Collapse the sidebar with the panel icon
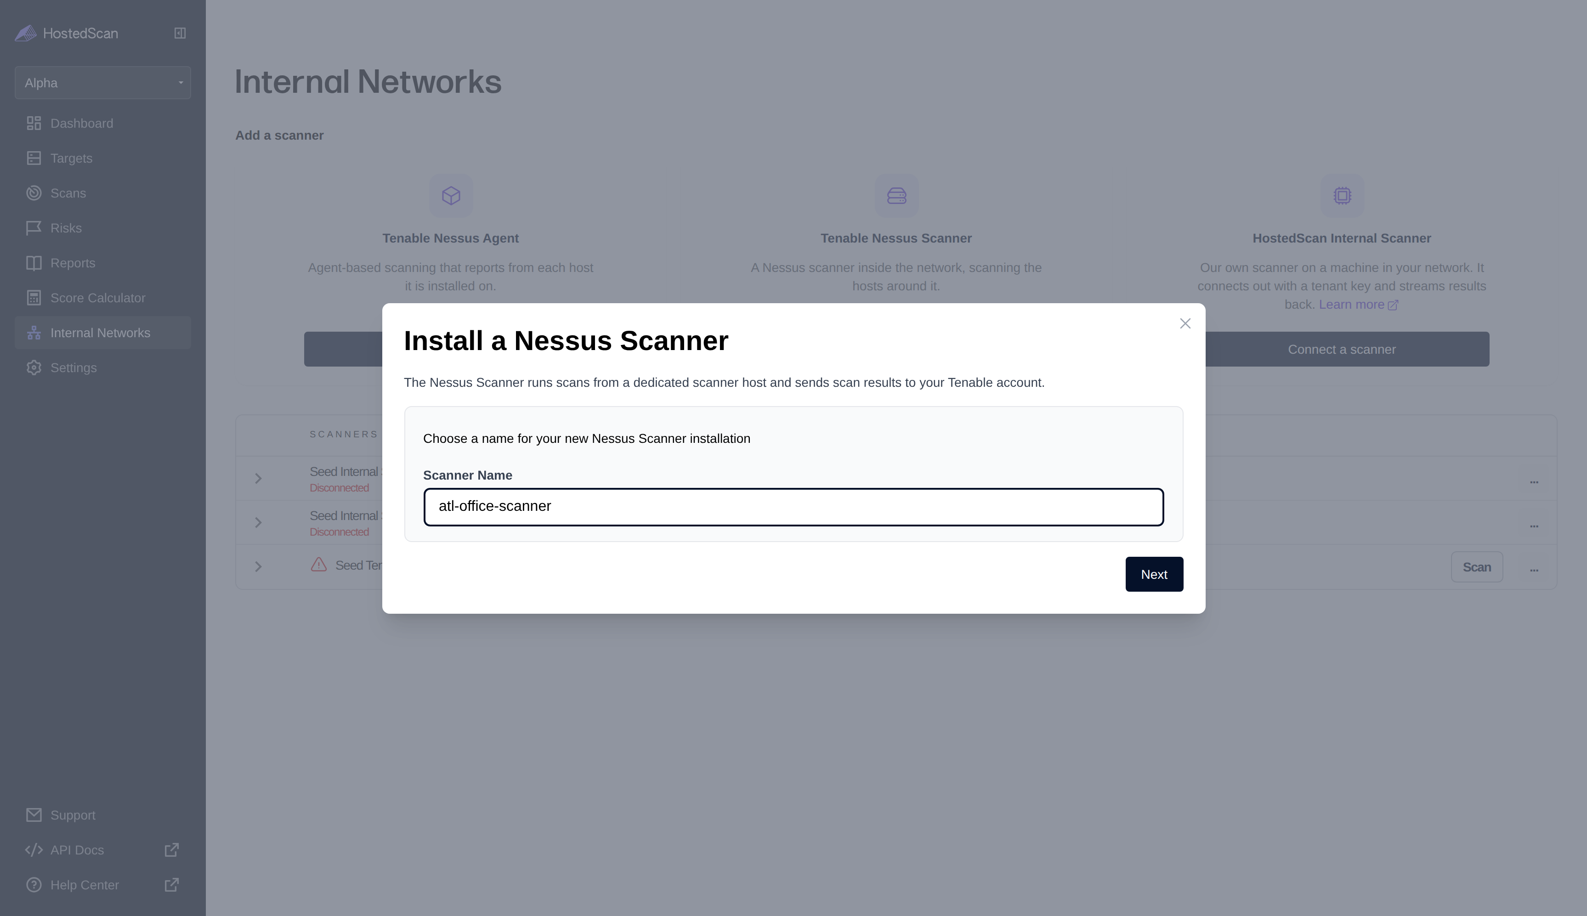 pyautogui.click(x=180, y=34)
